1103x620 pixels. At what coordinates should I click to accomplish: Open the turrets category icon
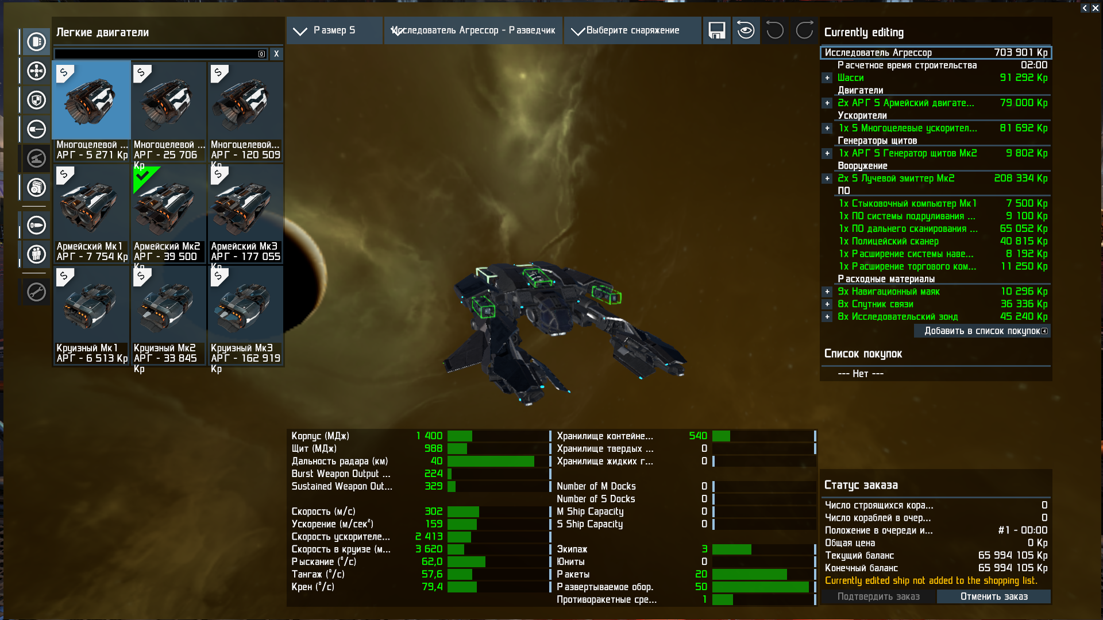pyautogui.click(x=36, y=158)
